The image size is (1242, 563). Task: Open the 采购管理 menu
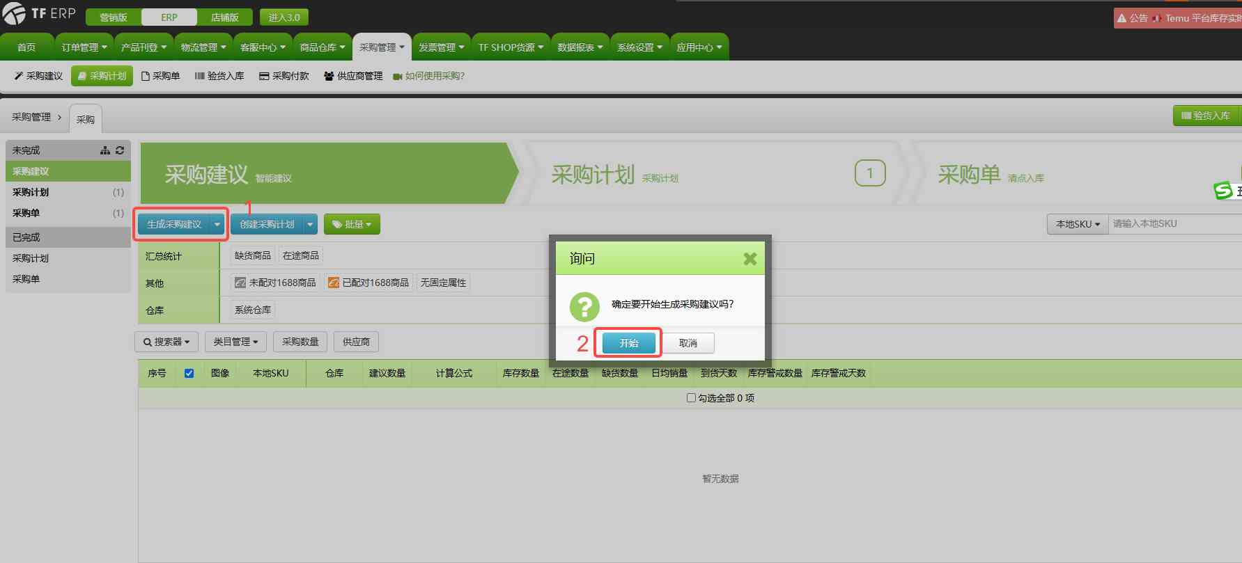[382, 47]
